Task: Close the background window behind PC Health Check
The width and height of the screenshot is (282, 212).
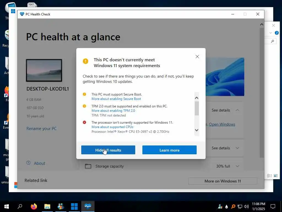Action: click(273, 25)
